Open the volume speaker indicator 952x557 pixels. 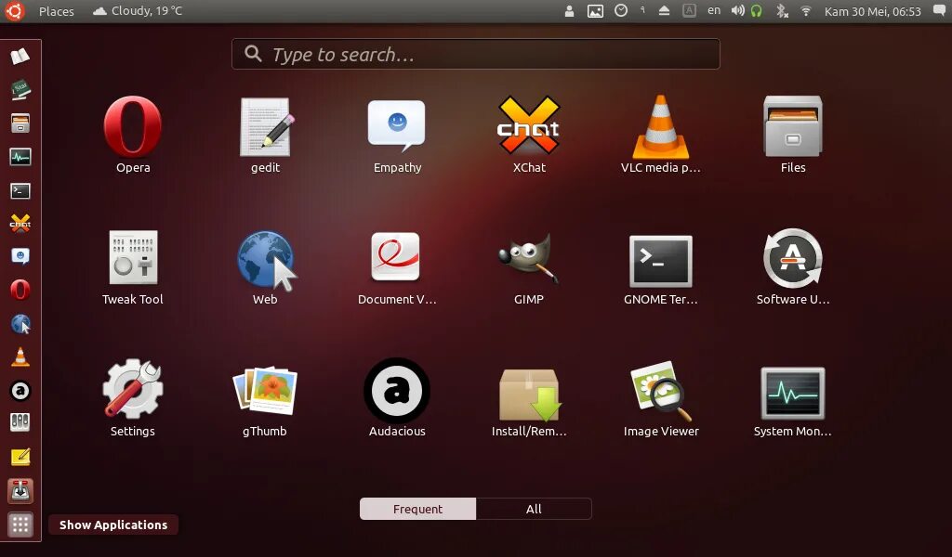737,10
